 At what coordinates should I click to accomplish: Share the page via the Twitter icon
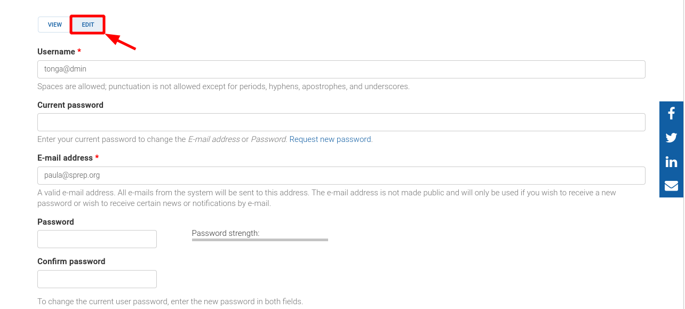pyautogui.click(x=671, y=138)
